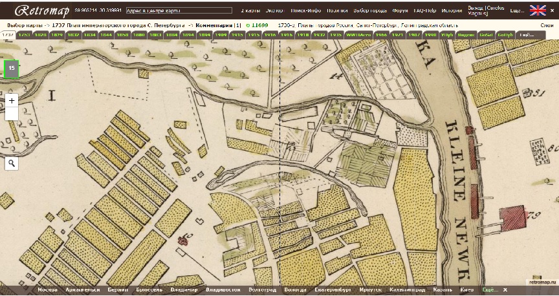Click the magnifier search icon on map
This screenshot has height=296, width=559.
[x=11, y=163]
